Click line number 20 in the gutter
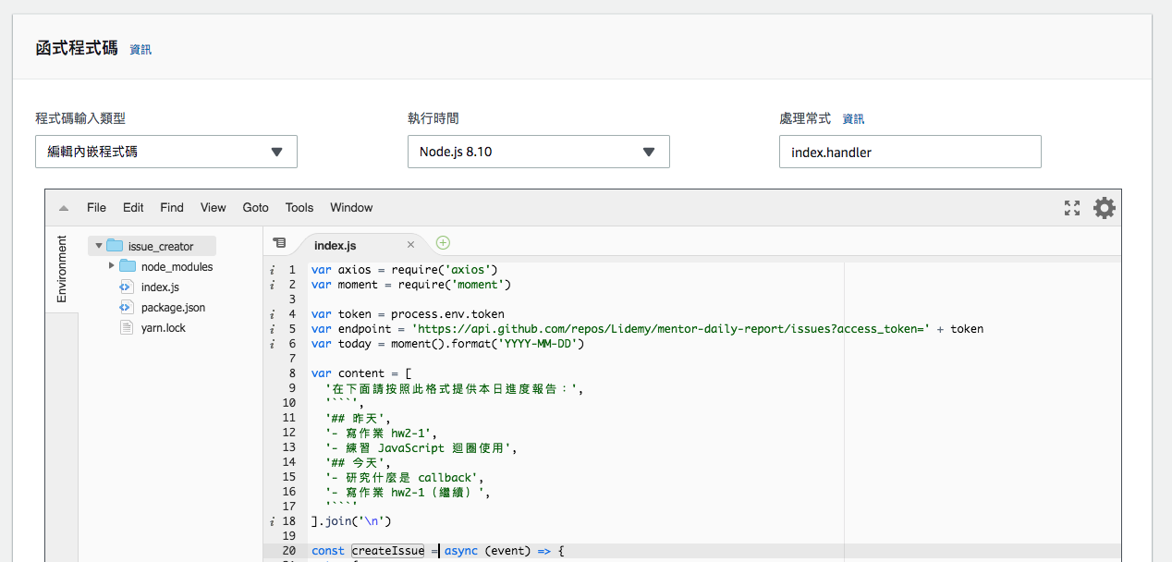Screen dimensions: 1172x562 pos(289,551)
